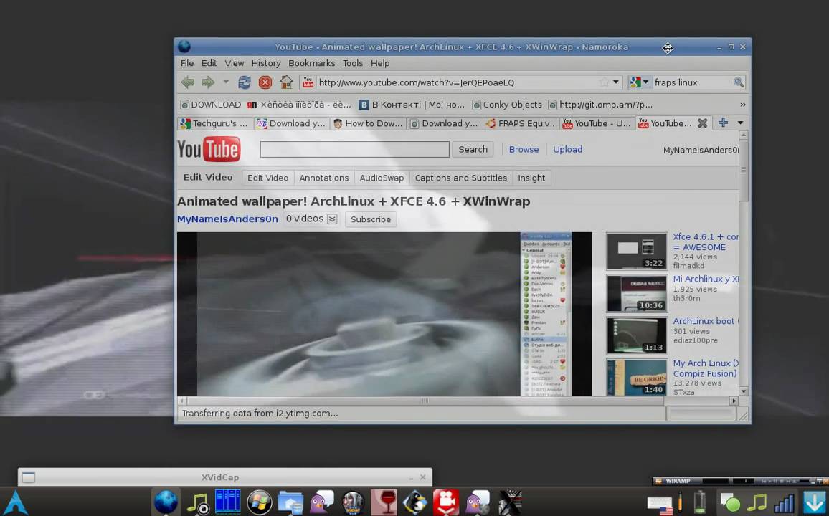Launch the Windows orb icon in the panel
This screenshot has height=516, width=829.
(x=259, y=502)
